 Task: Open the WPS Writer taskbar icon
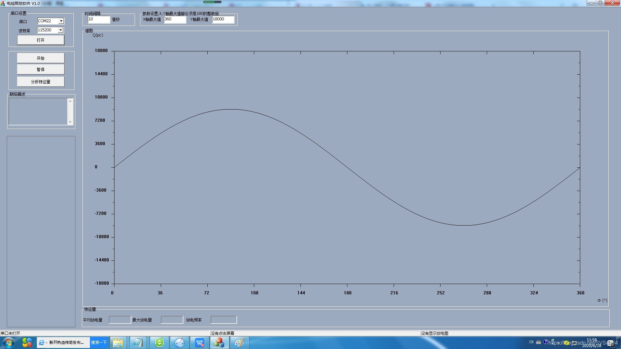[x=200, y=343]
